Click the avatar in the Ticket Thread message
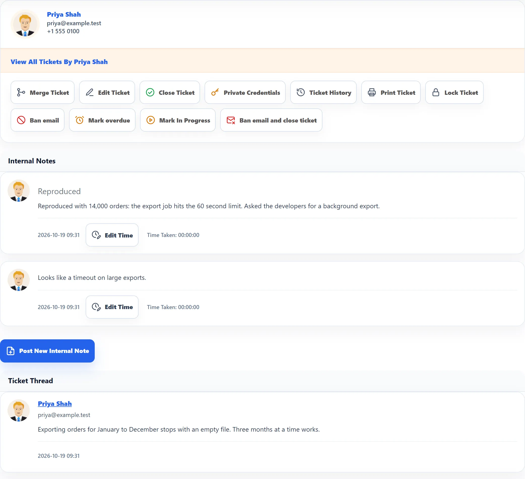This screenshot has width=525, height=479. pyautogui.click(x=18, y=410)
